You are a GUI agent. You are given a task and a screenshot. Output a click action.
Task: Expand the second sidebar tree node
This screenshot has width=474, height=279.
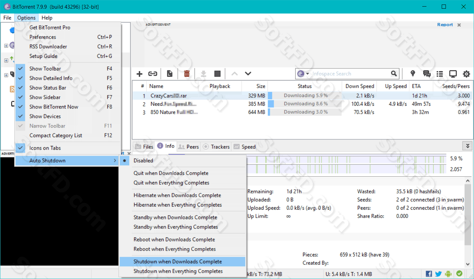6,60
